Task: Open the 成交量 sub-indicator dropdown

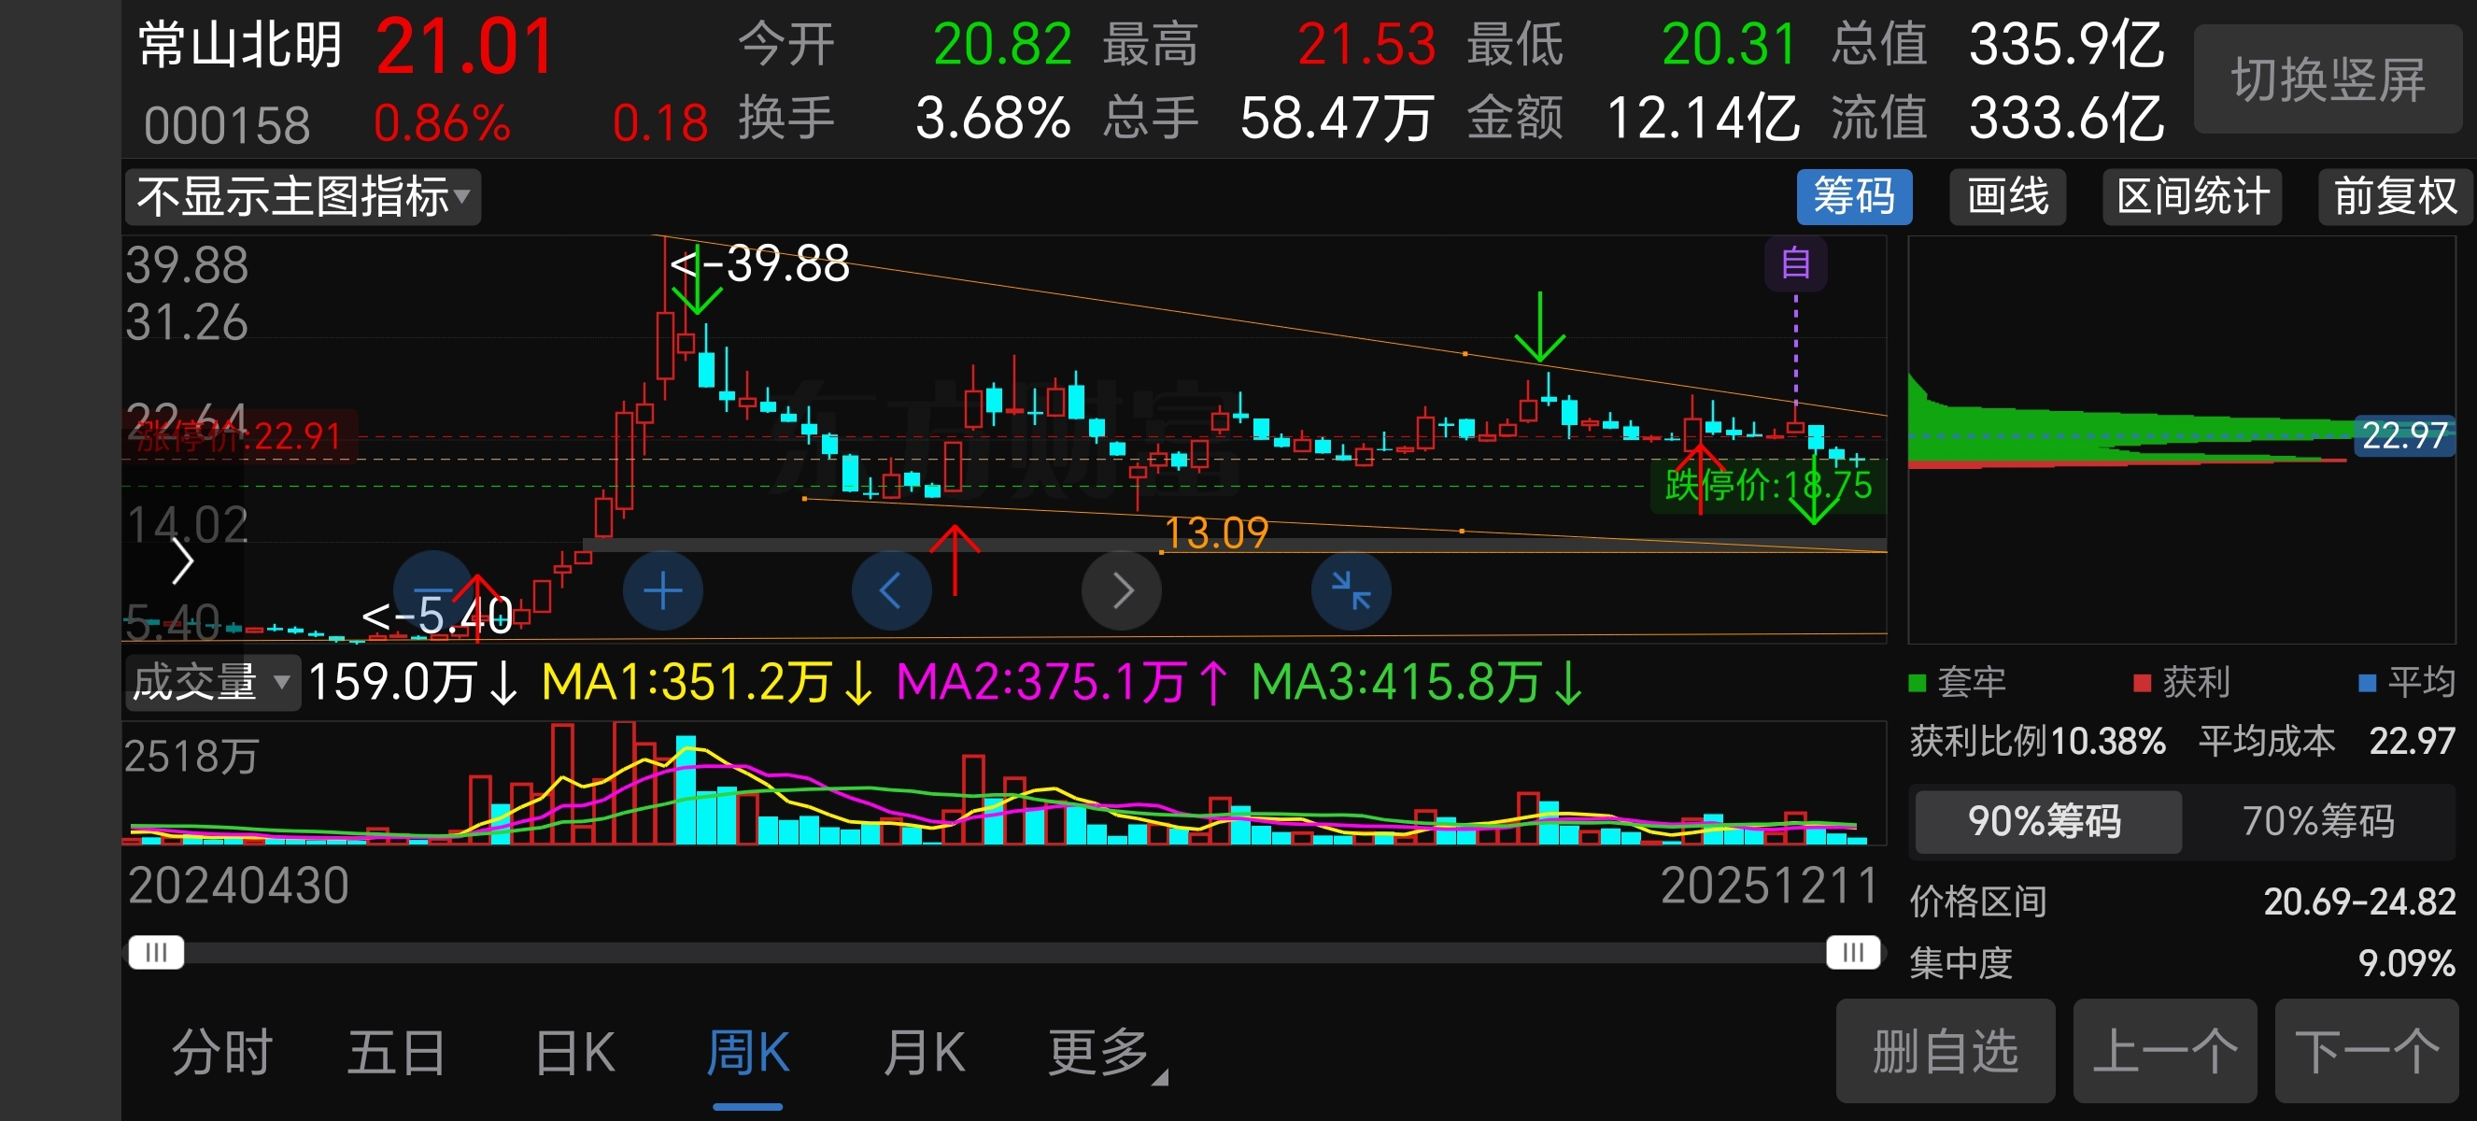Action: coord(210,683)
